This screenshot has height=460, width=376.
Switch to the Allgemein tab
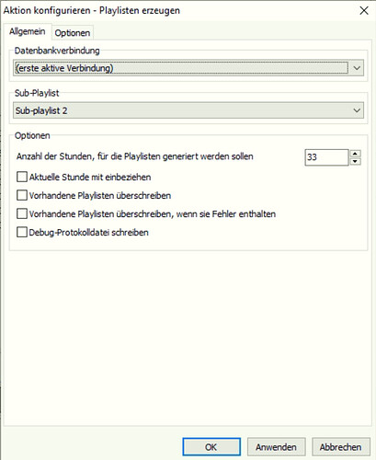point(27,31)
